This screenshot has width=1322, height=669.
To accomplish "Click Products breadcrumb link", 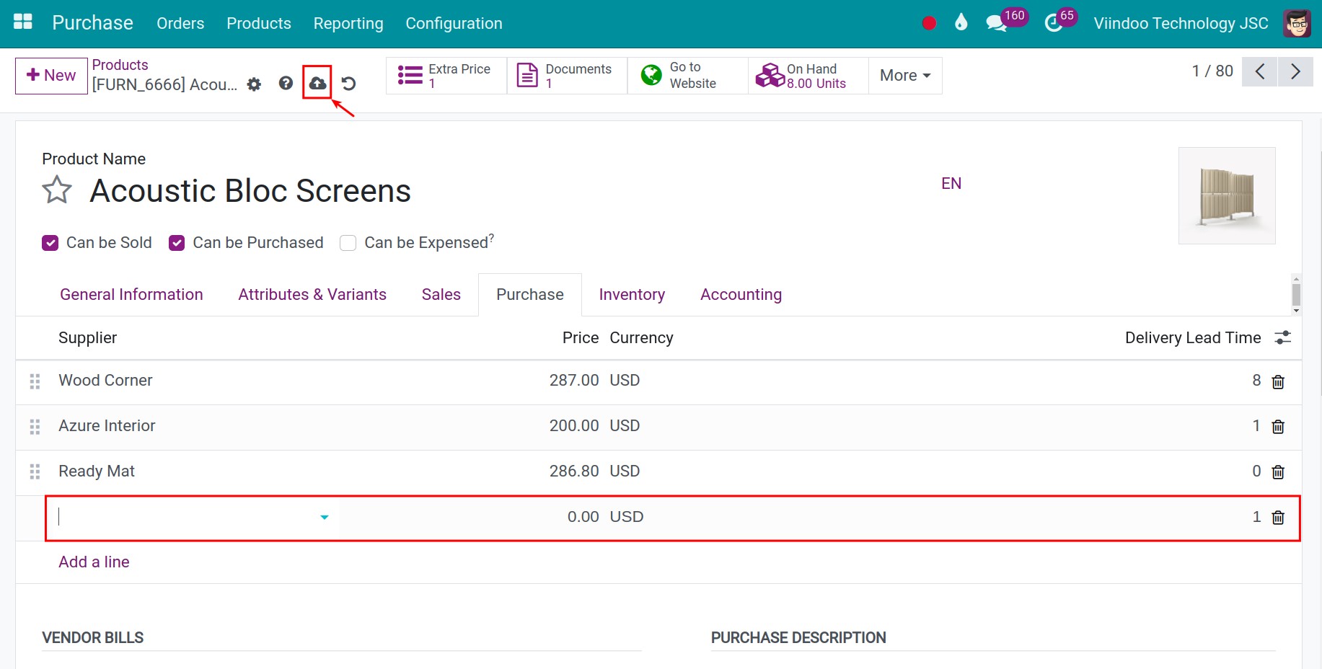I will (120, 65).
